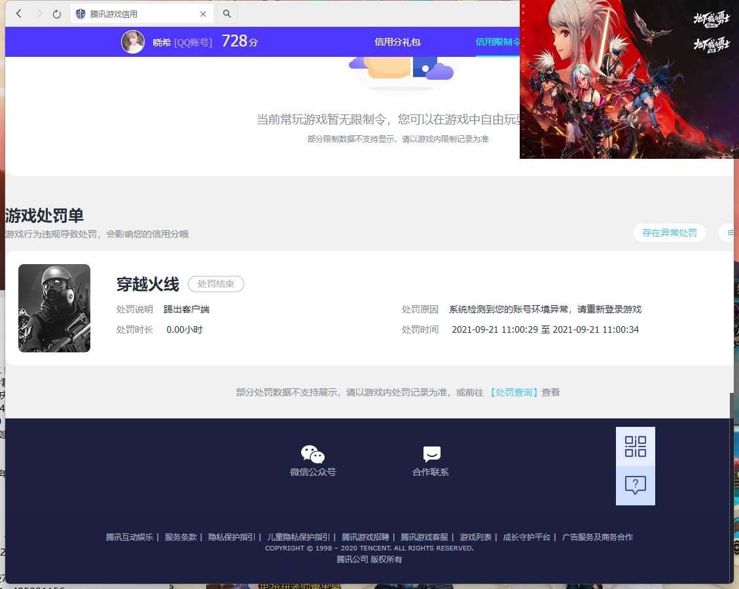Click the 地下城与勇士 game artwork banner
The height and width of the screenshot is (589, 739).
pos(629,79)
